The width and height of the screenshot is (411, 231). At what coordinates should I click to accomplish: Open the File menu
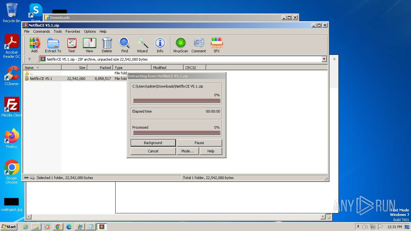click(x=27, y=31)
